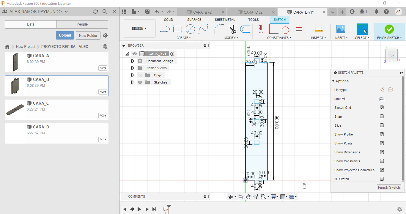Click the Offset tool icon

[245, 29]
